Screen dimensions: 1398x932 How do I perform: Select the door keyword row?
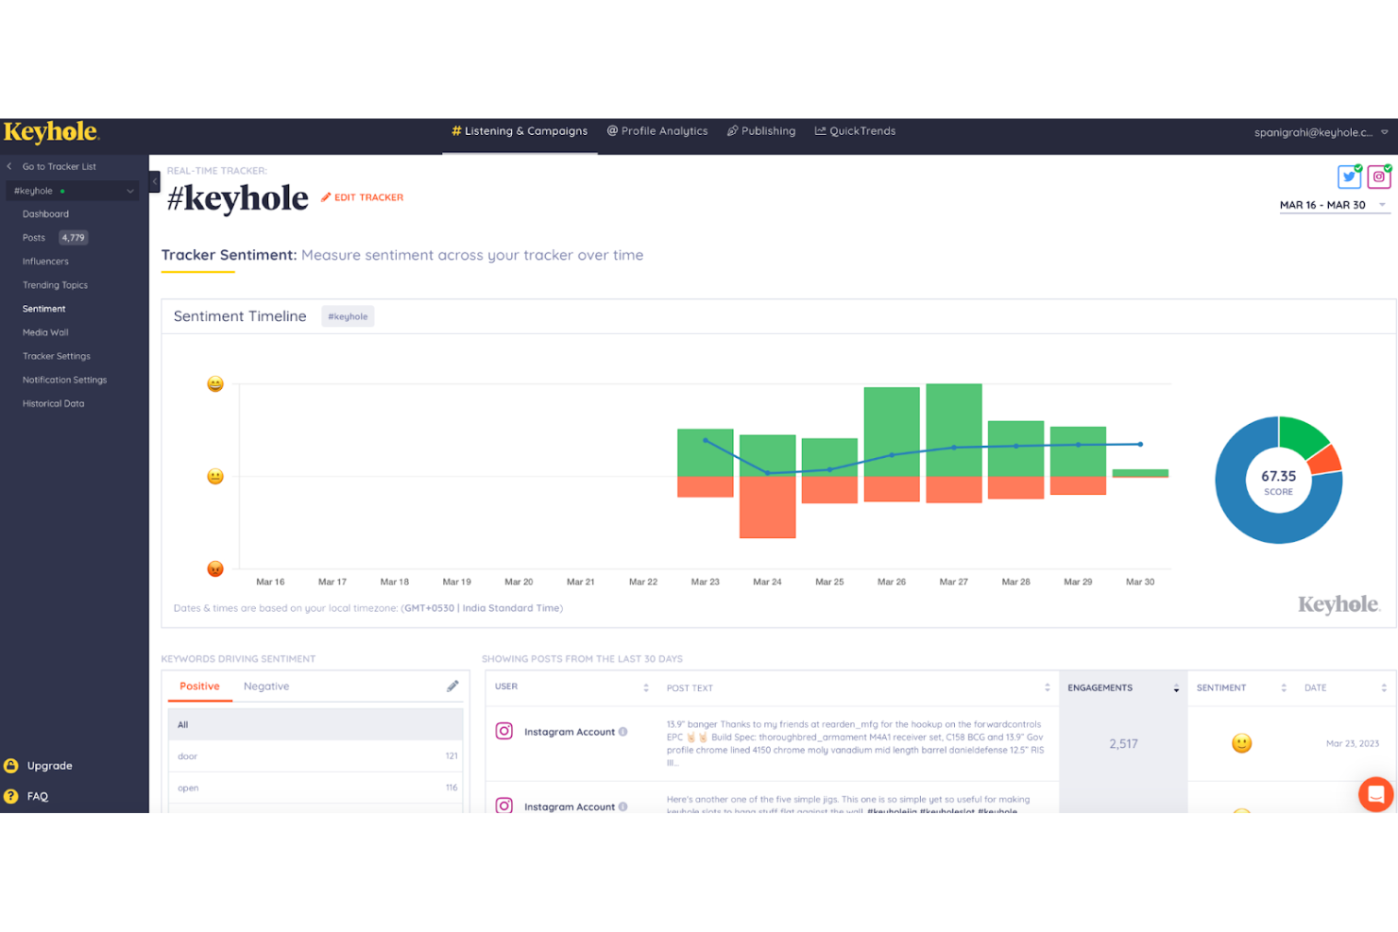pos(315,756)
